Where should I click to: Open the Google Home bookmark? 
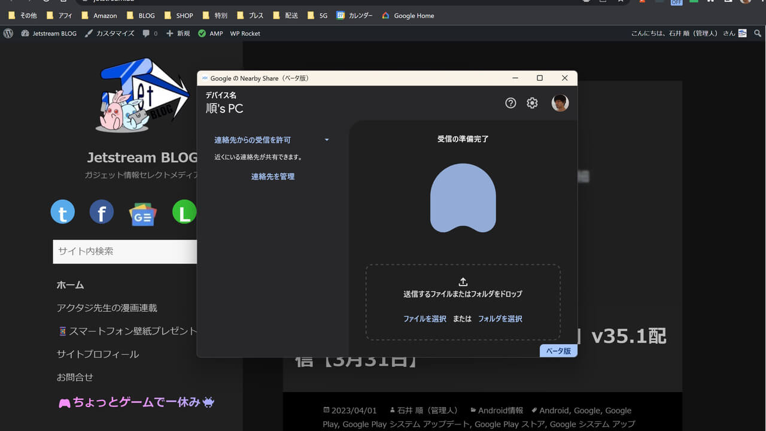(x=408, y=16)
